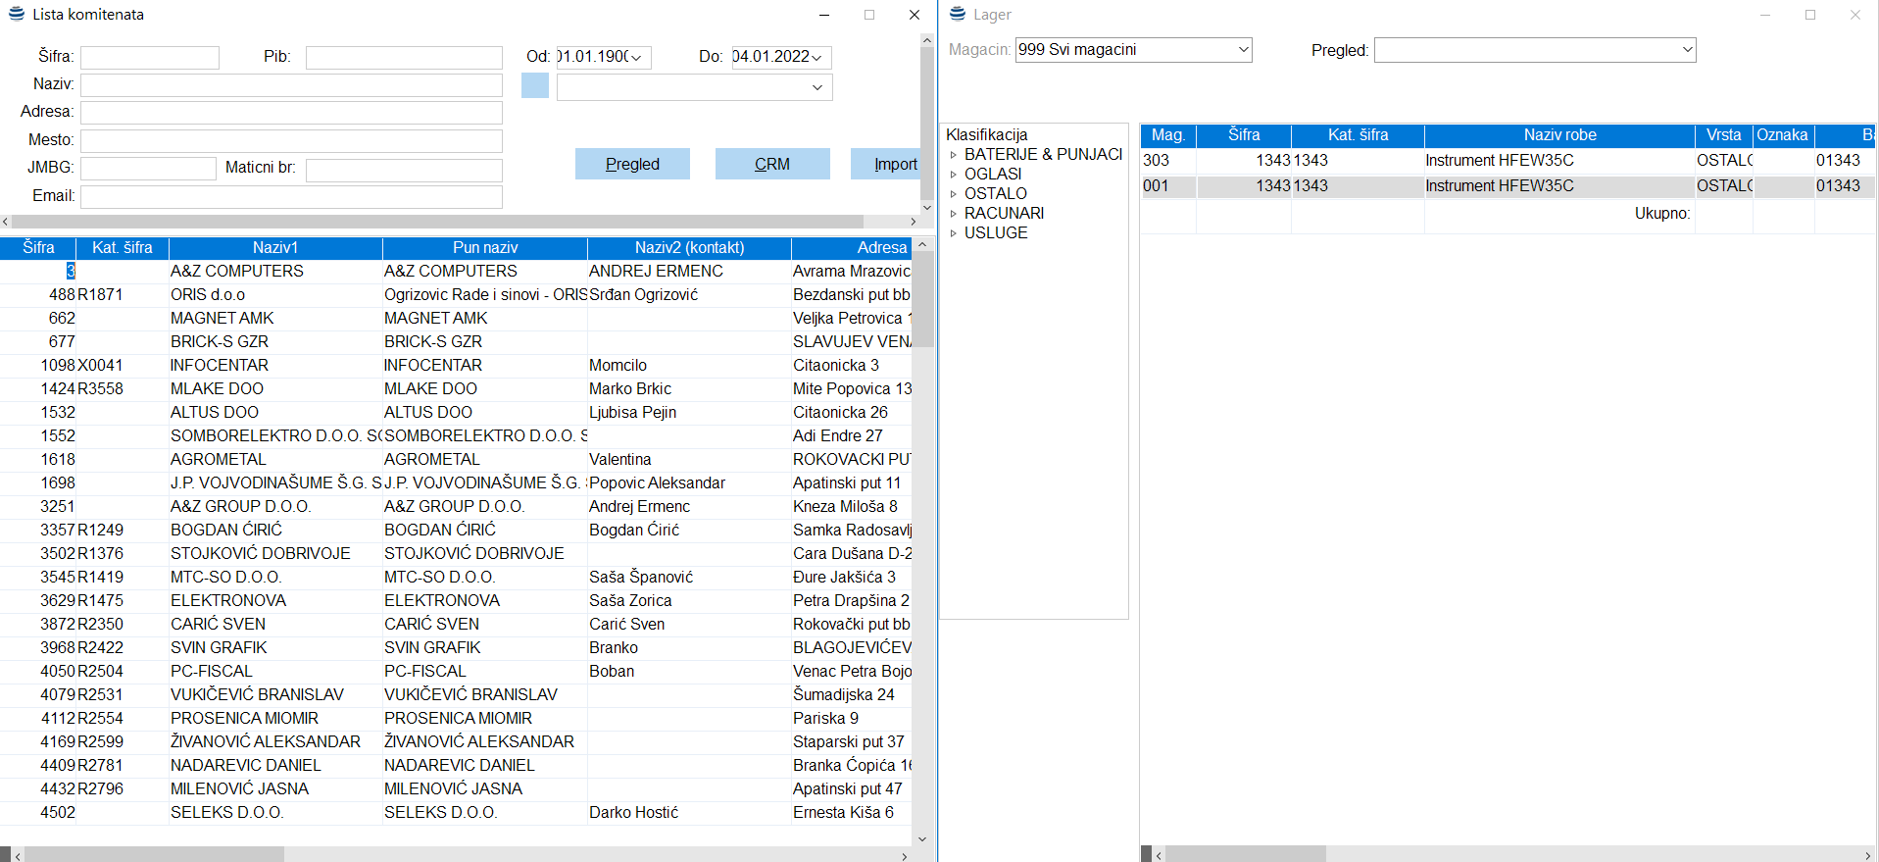Select the USLUGE classification item
Image resolution: width=1879 pixels, height=862 pixels.
[996, 233]
